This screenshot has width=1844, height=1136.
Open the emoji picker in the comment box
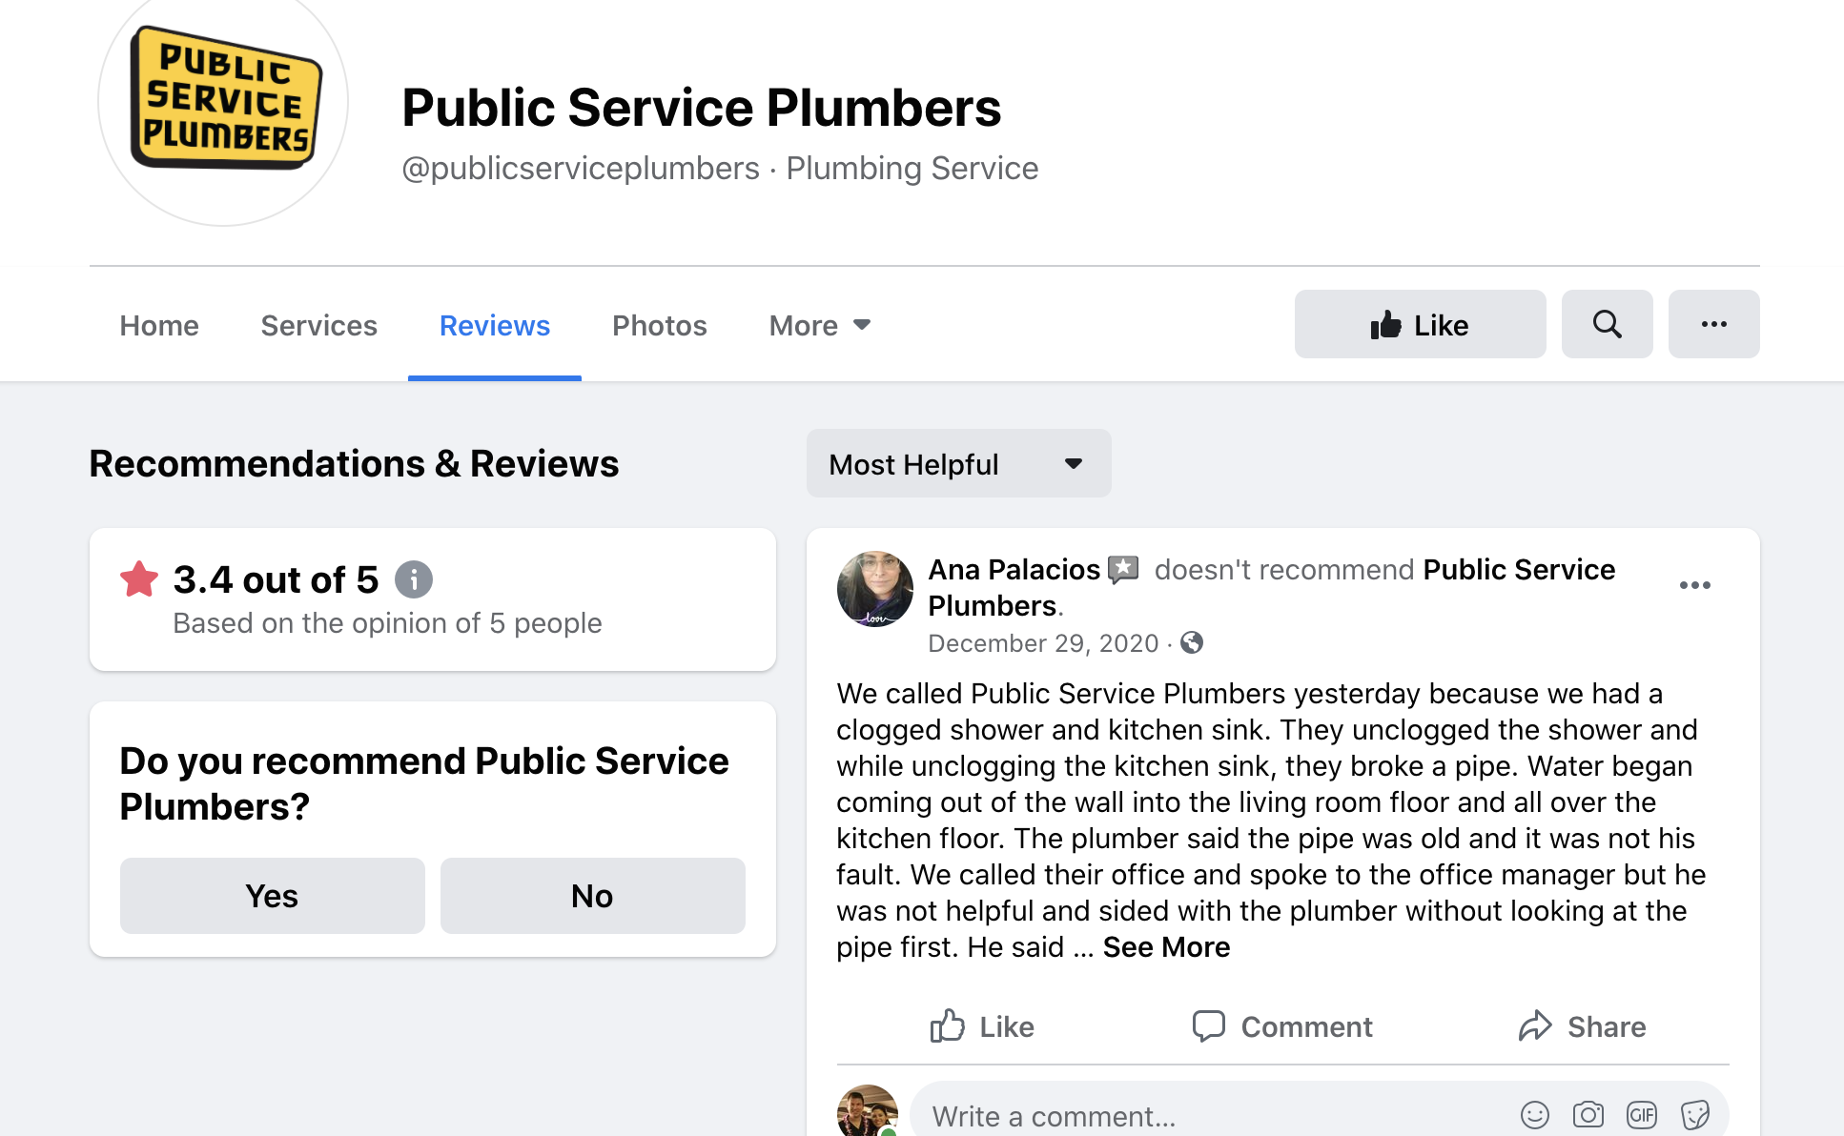[x=1535, y=1114]
